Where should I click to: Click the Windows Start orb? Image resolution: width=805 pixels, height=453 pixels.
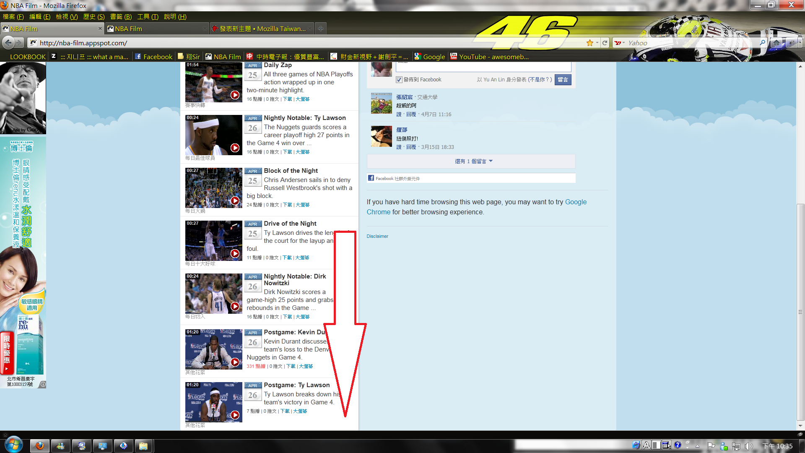(x=13, y=445)
